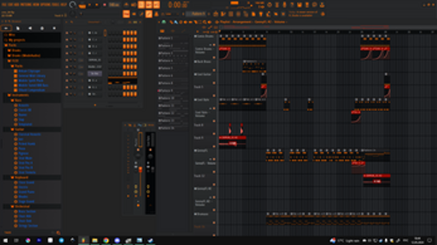This screenshot has height=245, width=437.
Task: Select the Zoom tool in the Playlist toolbar
Action: pyautogui.click(x=205, y=22)
